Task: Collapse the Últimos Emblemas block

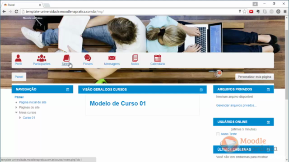Action: 268,150
